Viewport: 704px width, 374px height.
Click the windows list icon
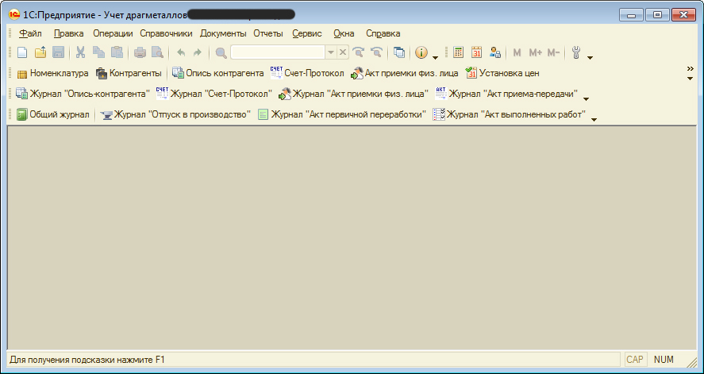click(x=399, y=52)
